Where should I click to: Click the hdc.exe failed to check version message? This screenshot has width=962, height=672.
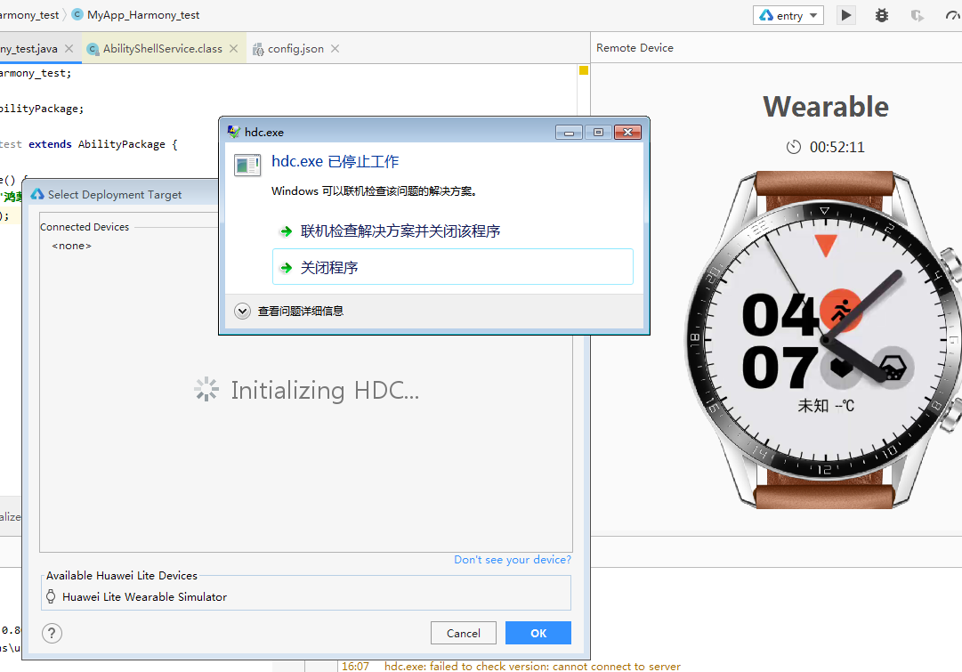[532, 666]
